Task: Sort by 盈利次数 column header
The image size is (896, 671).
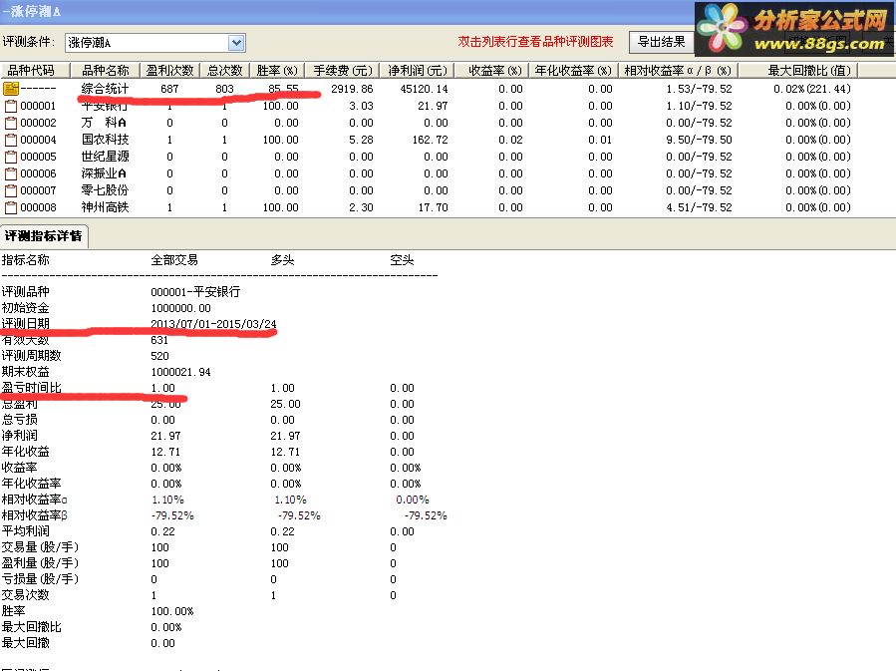Action: tap(170, 71)
